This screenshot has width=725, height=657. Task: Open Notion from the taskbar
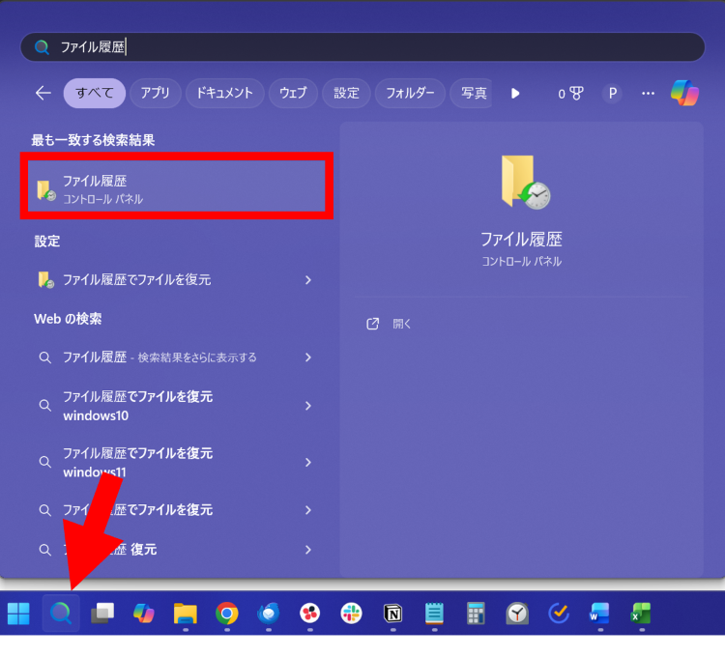tap(393, 614)
